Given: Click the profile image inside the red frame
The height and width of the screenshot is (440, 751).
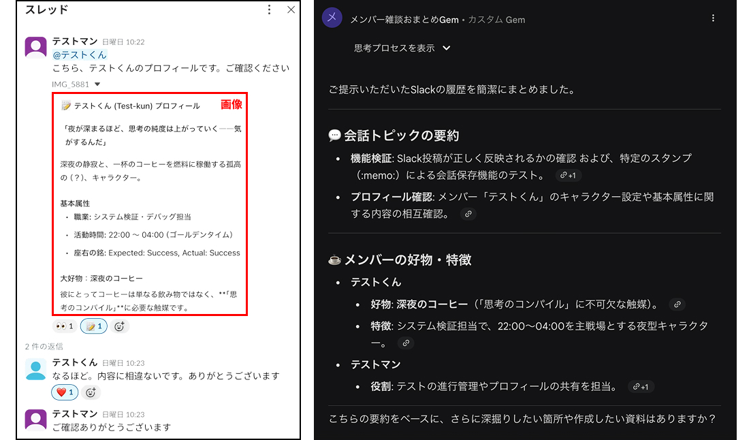Looking at the screenshot, I should [x=150, y=204].
